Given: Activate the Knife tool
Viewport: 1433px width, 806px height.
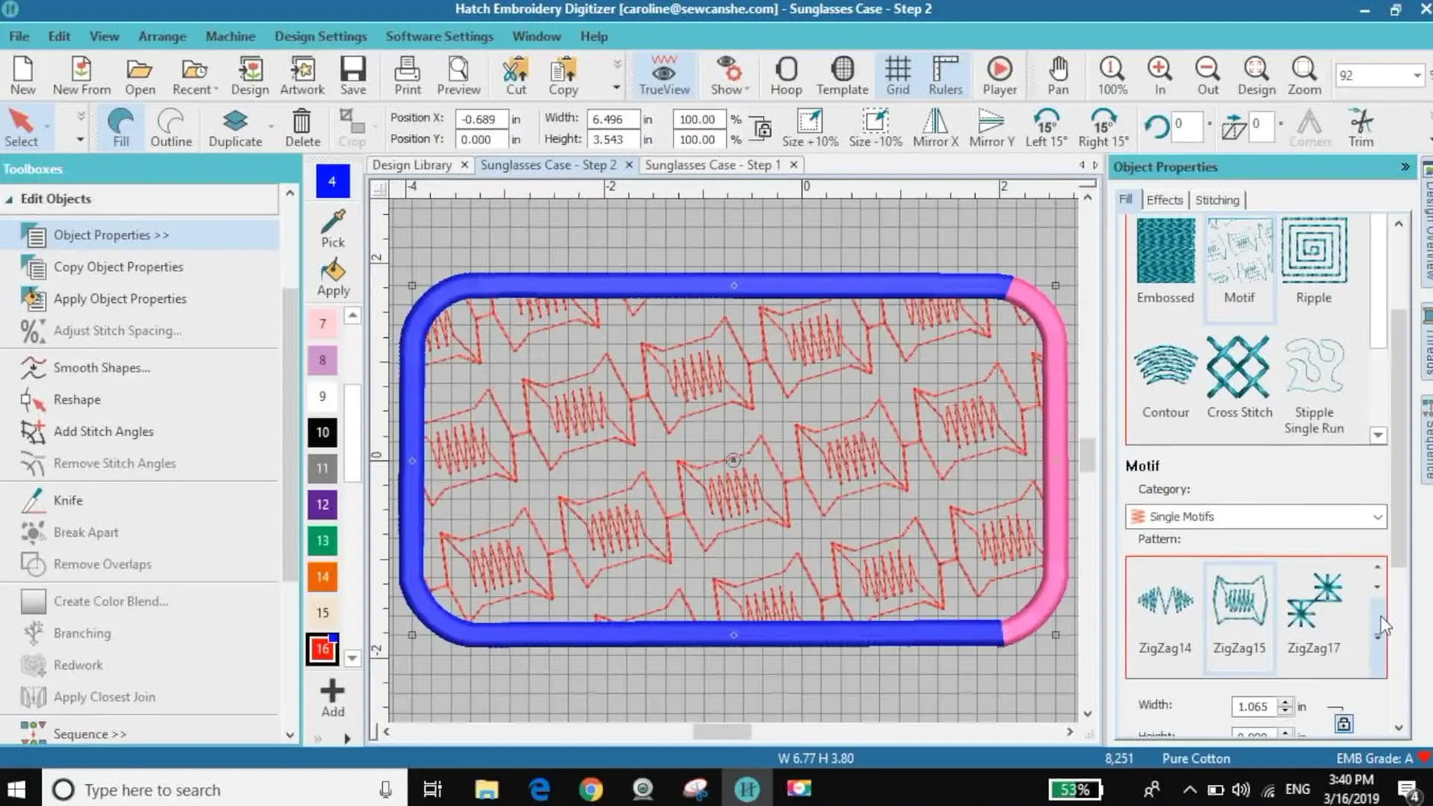Looking at the screenshot, I should [68, 500].
